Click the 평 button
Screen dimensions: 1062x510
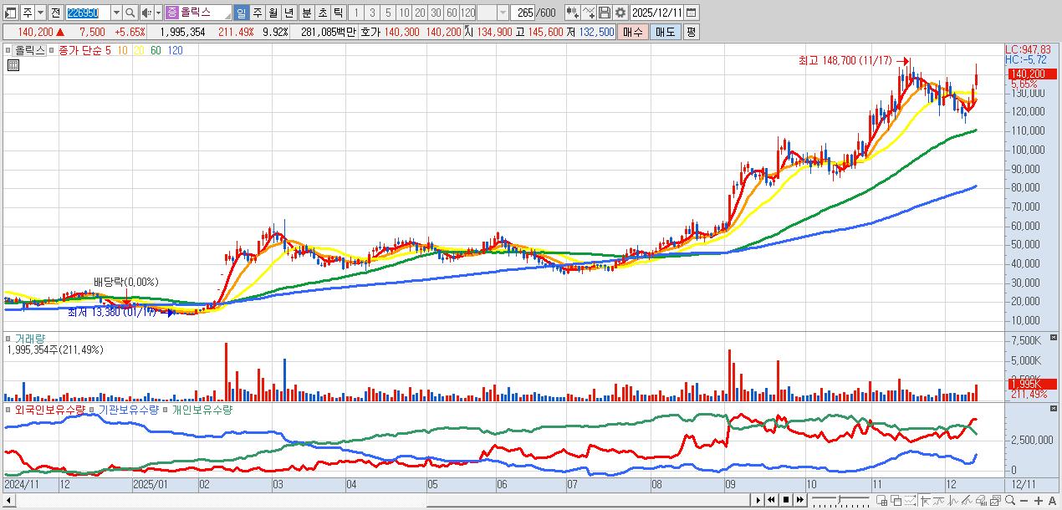[x=691, y=32]
